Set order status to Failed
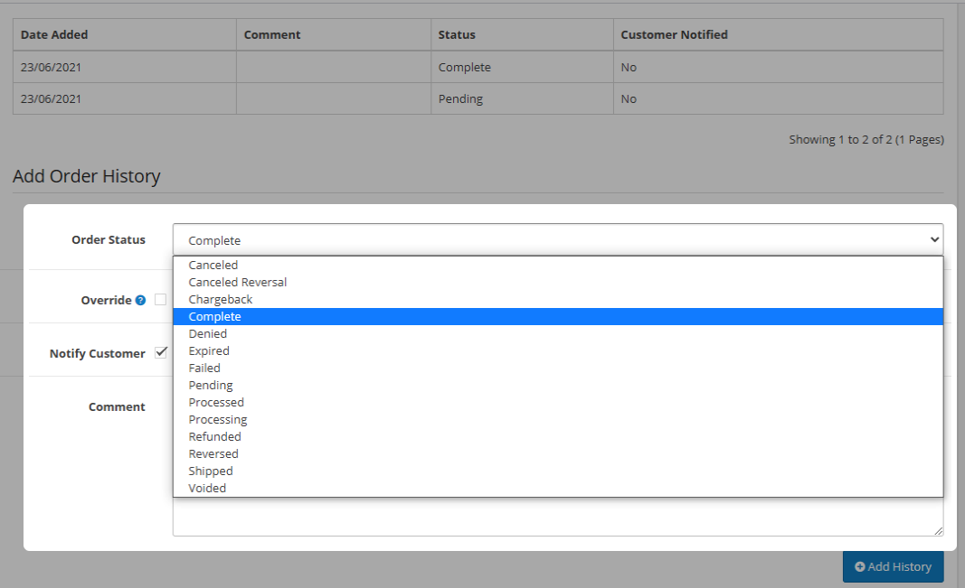Image resolution: width=965 pixels, height=588 pixels. [x=204, y=369]
